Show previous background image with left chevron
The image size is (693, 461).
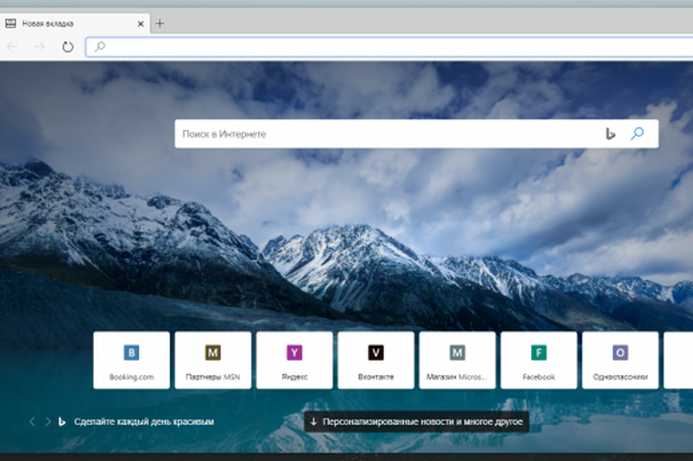[33, 421]
